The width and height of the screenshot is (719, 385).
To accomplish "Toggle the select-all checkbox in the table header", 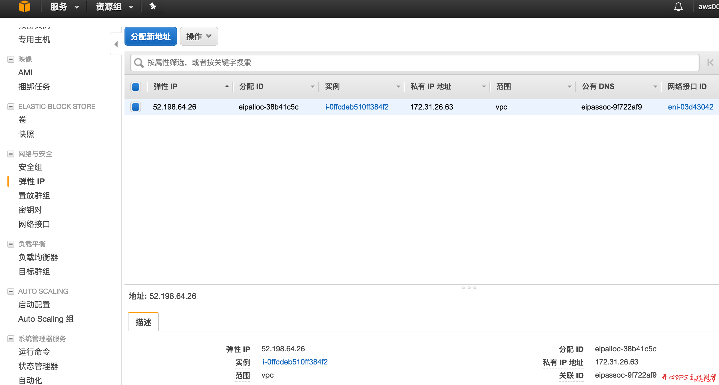I will pos(136,87).
